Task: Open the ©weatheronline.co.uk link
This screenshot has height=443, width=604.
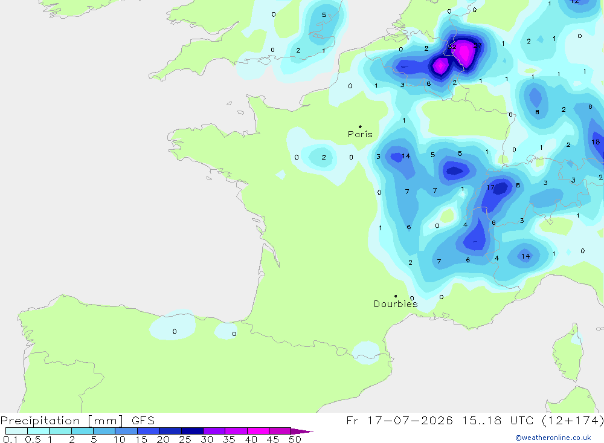Action: (x=553, y=438)
